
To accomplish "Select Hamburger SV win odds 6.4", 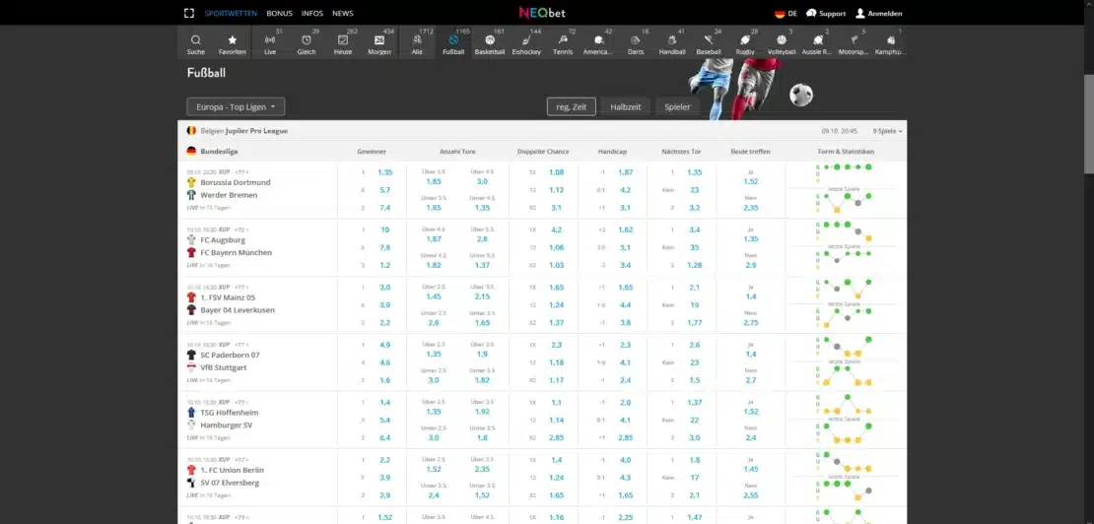I will [x=385, y=438].
